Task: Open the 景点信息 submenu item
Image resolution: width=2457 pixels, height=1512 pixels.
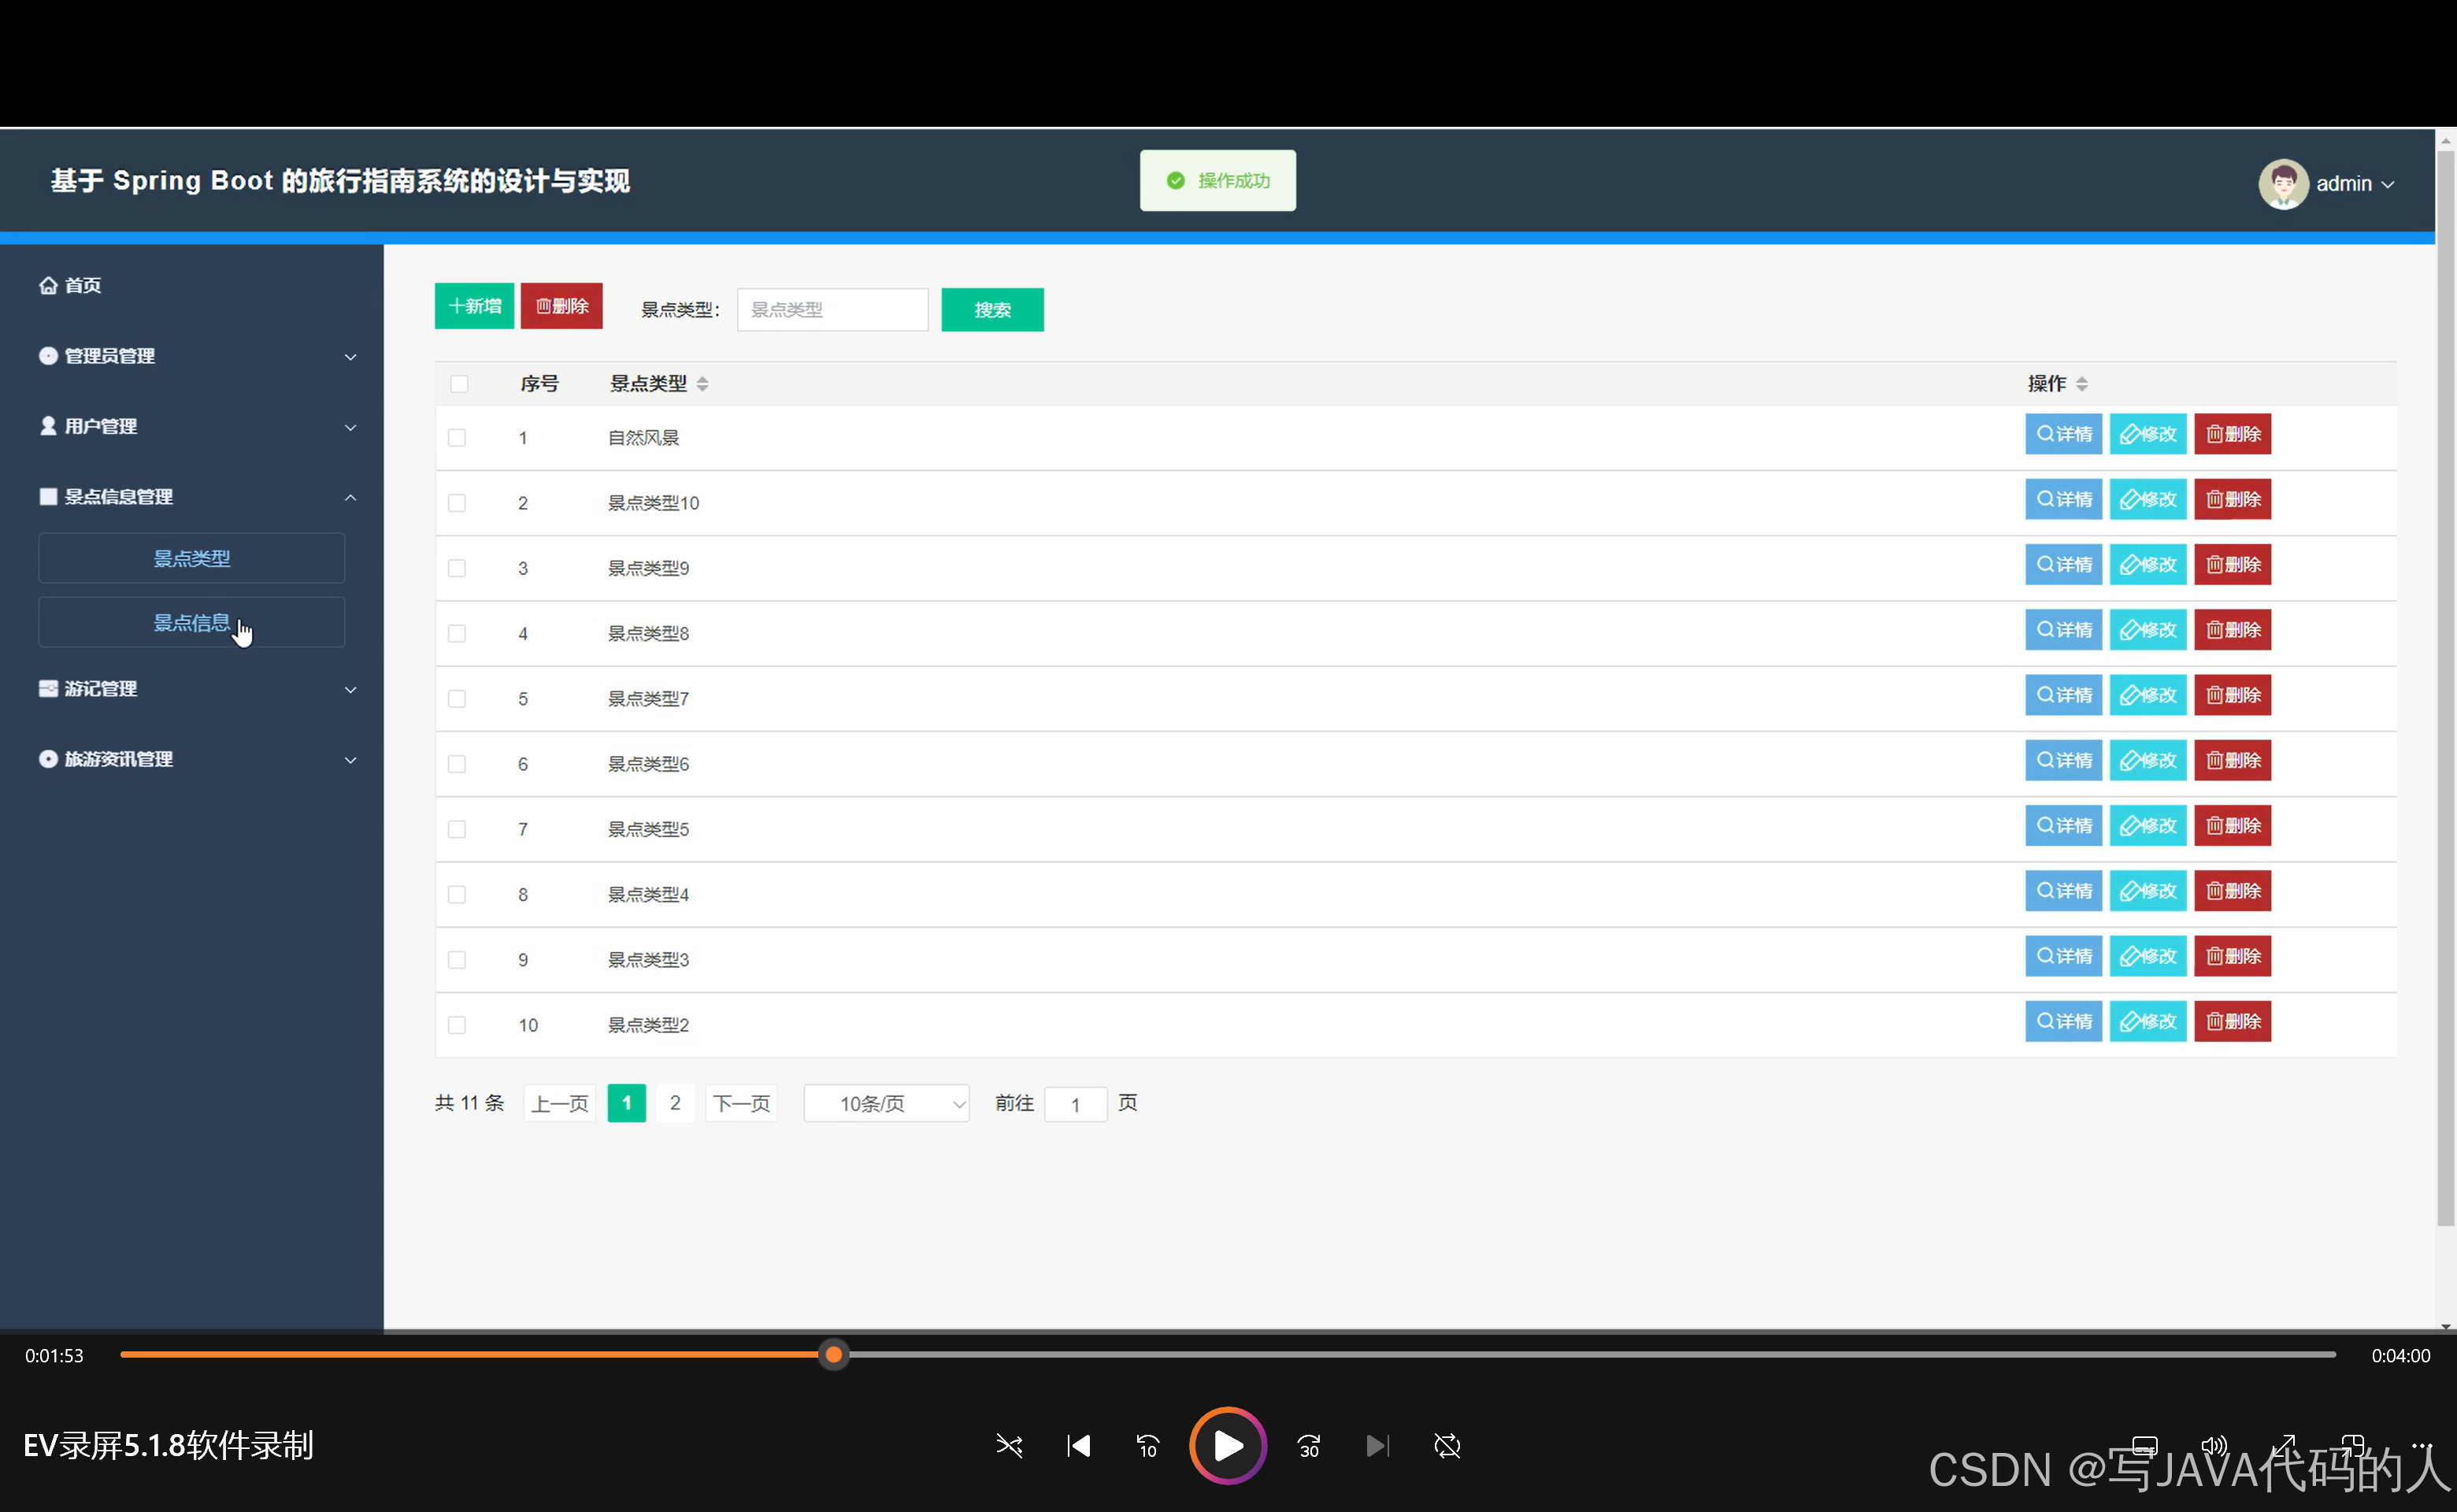Action: point(191,623)
